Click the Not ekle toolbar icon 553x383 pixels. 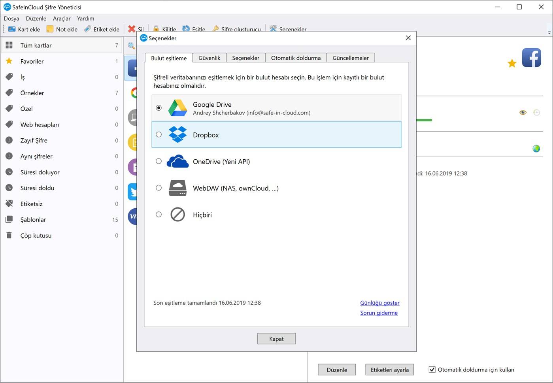[50, 29]
